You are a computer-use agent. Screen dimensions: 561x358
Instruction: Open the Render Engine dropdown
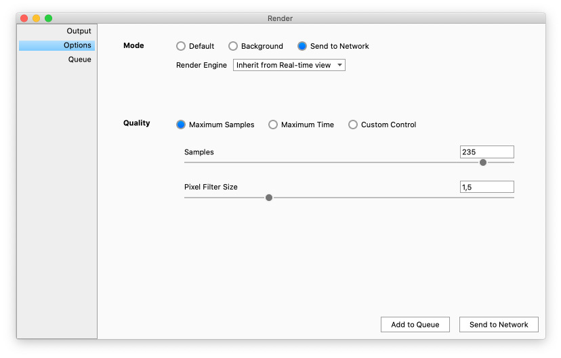pyautogui.click(x=289, y=66)
